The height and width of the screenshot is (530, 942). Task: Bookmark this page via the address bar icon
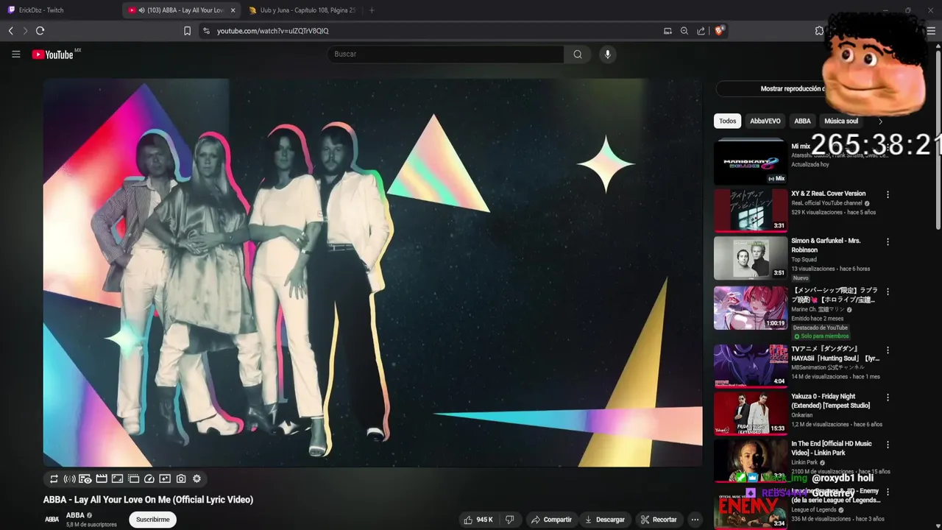click(187, 31)
